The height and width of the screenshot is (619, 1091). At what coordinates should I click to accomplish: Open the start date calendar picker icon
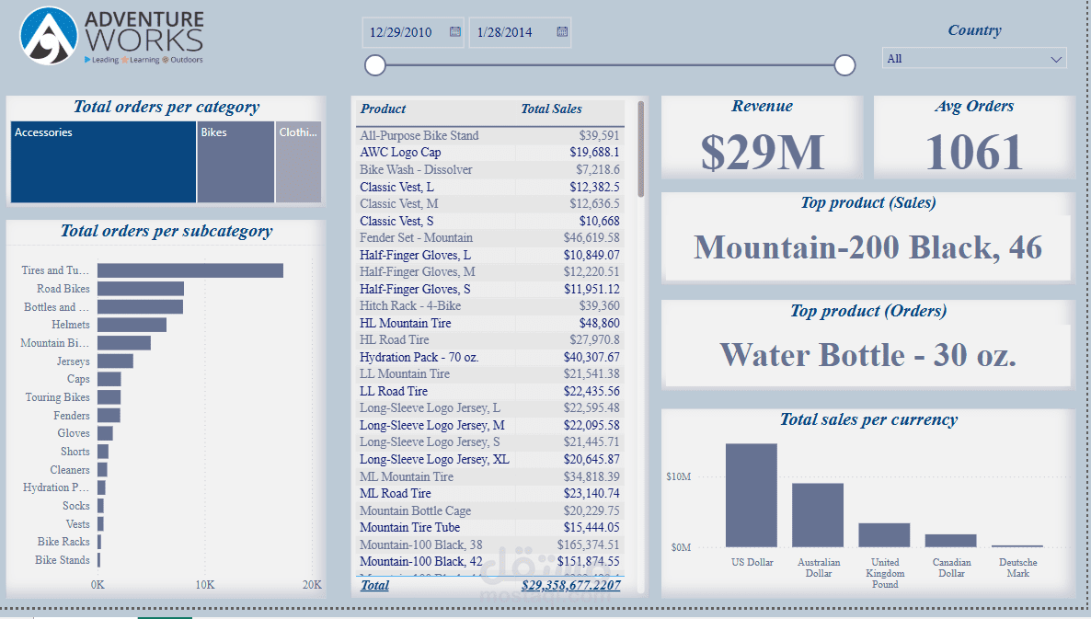(455, 32)
